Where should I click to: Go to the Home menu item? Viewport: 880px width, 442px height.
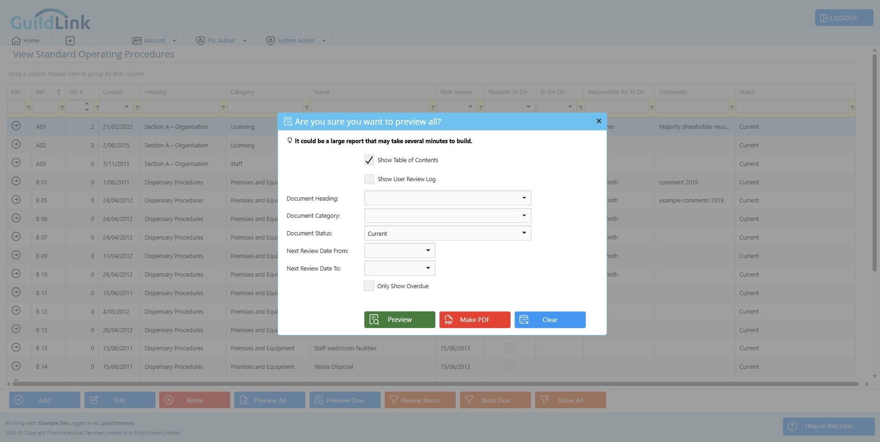(x=26, y=41)
